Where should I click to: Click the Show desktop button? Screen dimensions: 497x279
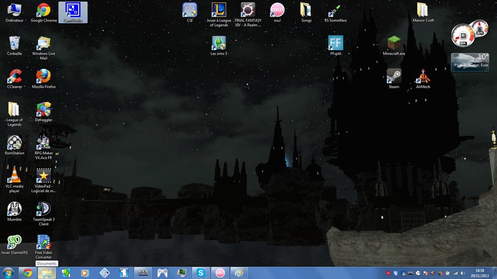tap(495, 273)
